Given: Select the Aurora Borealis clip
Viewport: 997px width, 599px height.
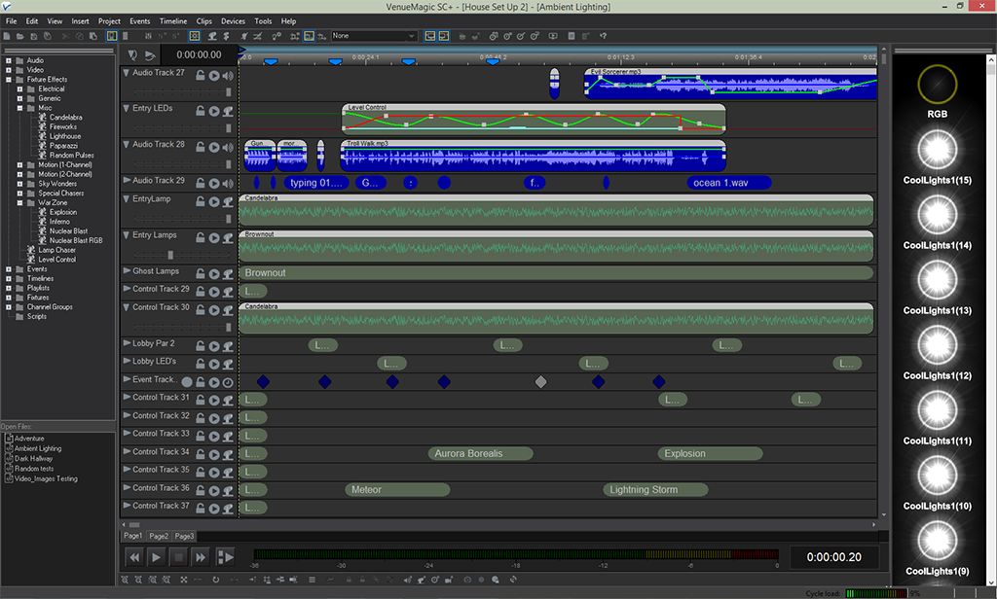Looking at the screenshot, I should tap(481, 454).
